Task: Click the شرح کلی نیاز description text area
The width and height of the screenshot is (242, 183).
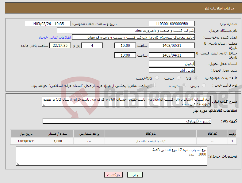Action: [126, 101]
